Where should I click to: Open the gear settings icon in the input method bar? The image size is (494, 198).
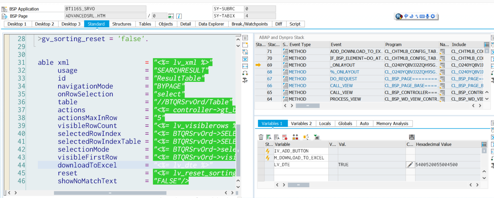pyautogui.click(x=433, y=16)
